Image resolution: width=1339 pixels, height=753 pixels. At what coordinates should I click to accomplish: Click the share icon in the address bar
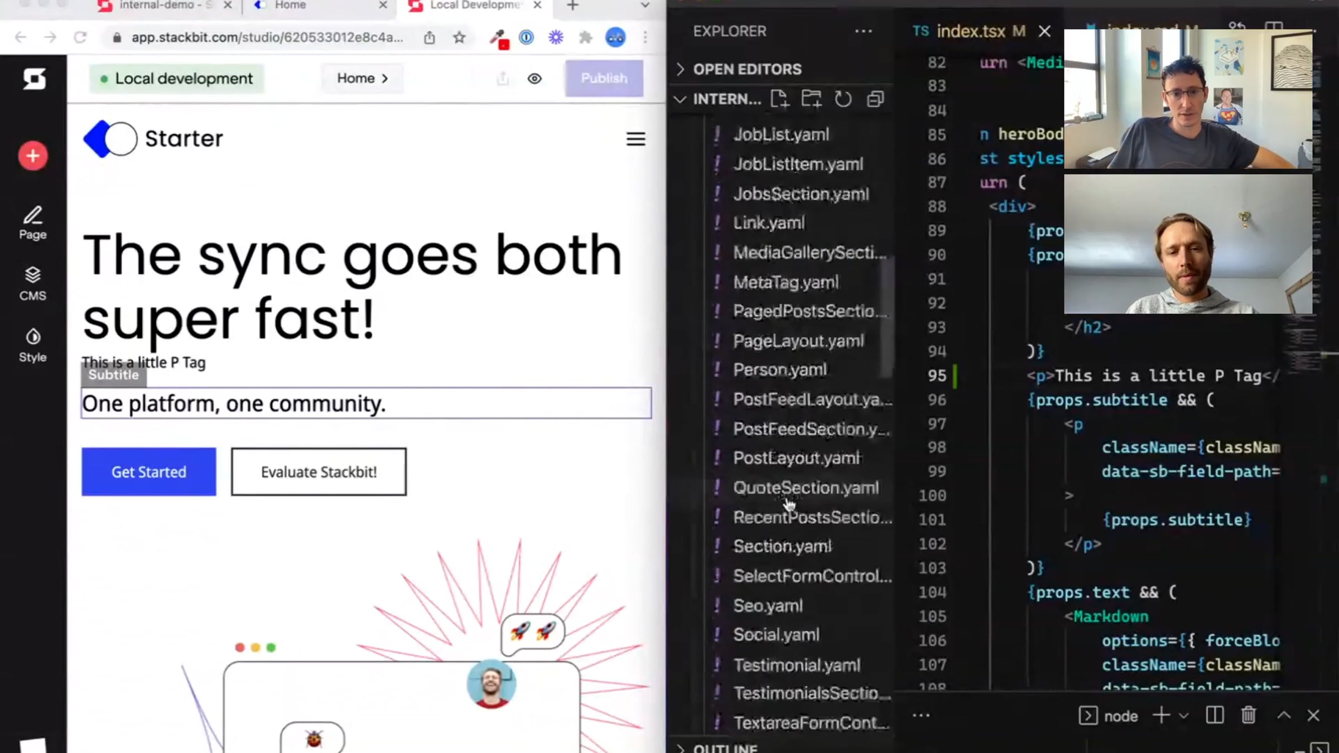pos(429,37)
